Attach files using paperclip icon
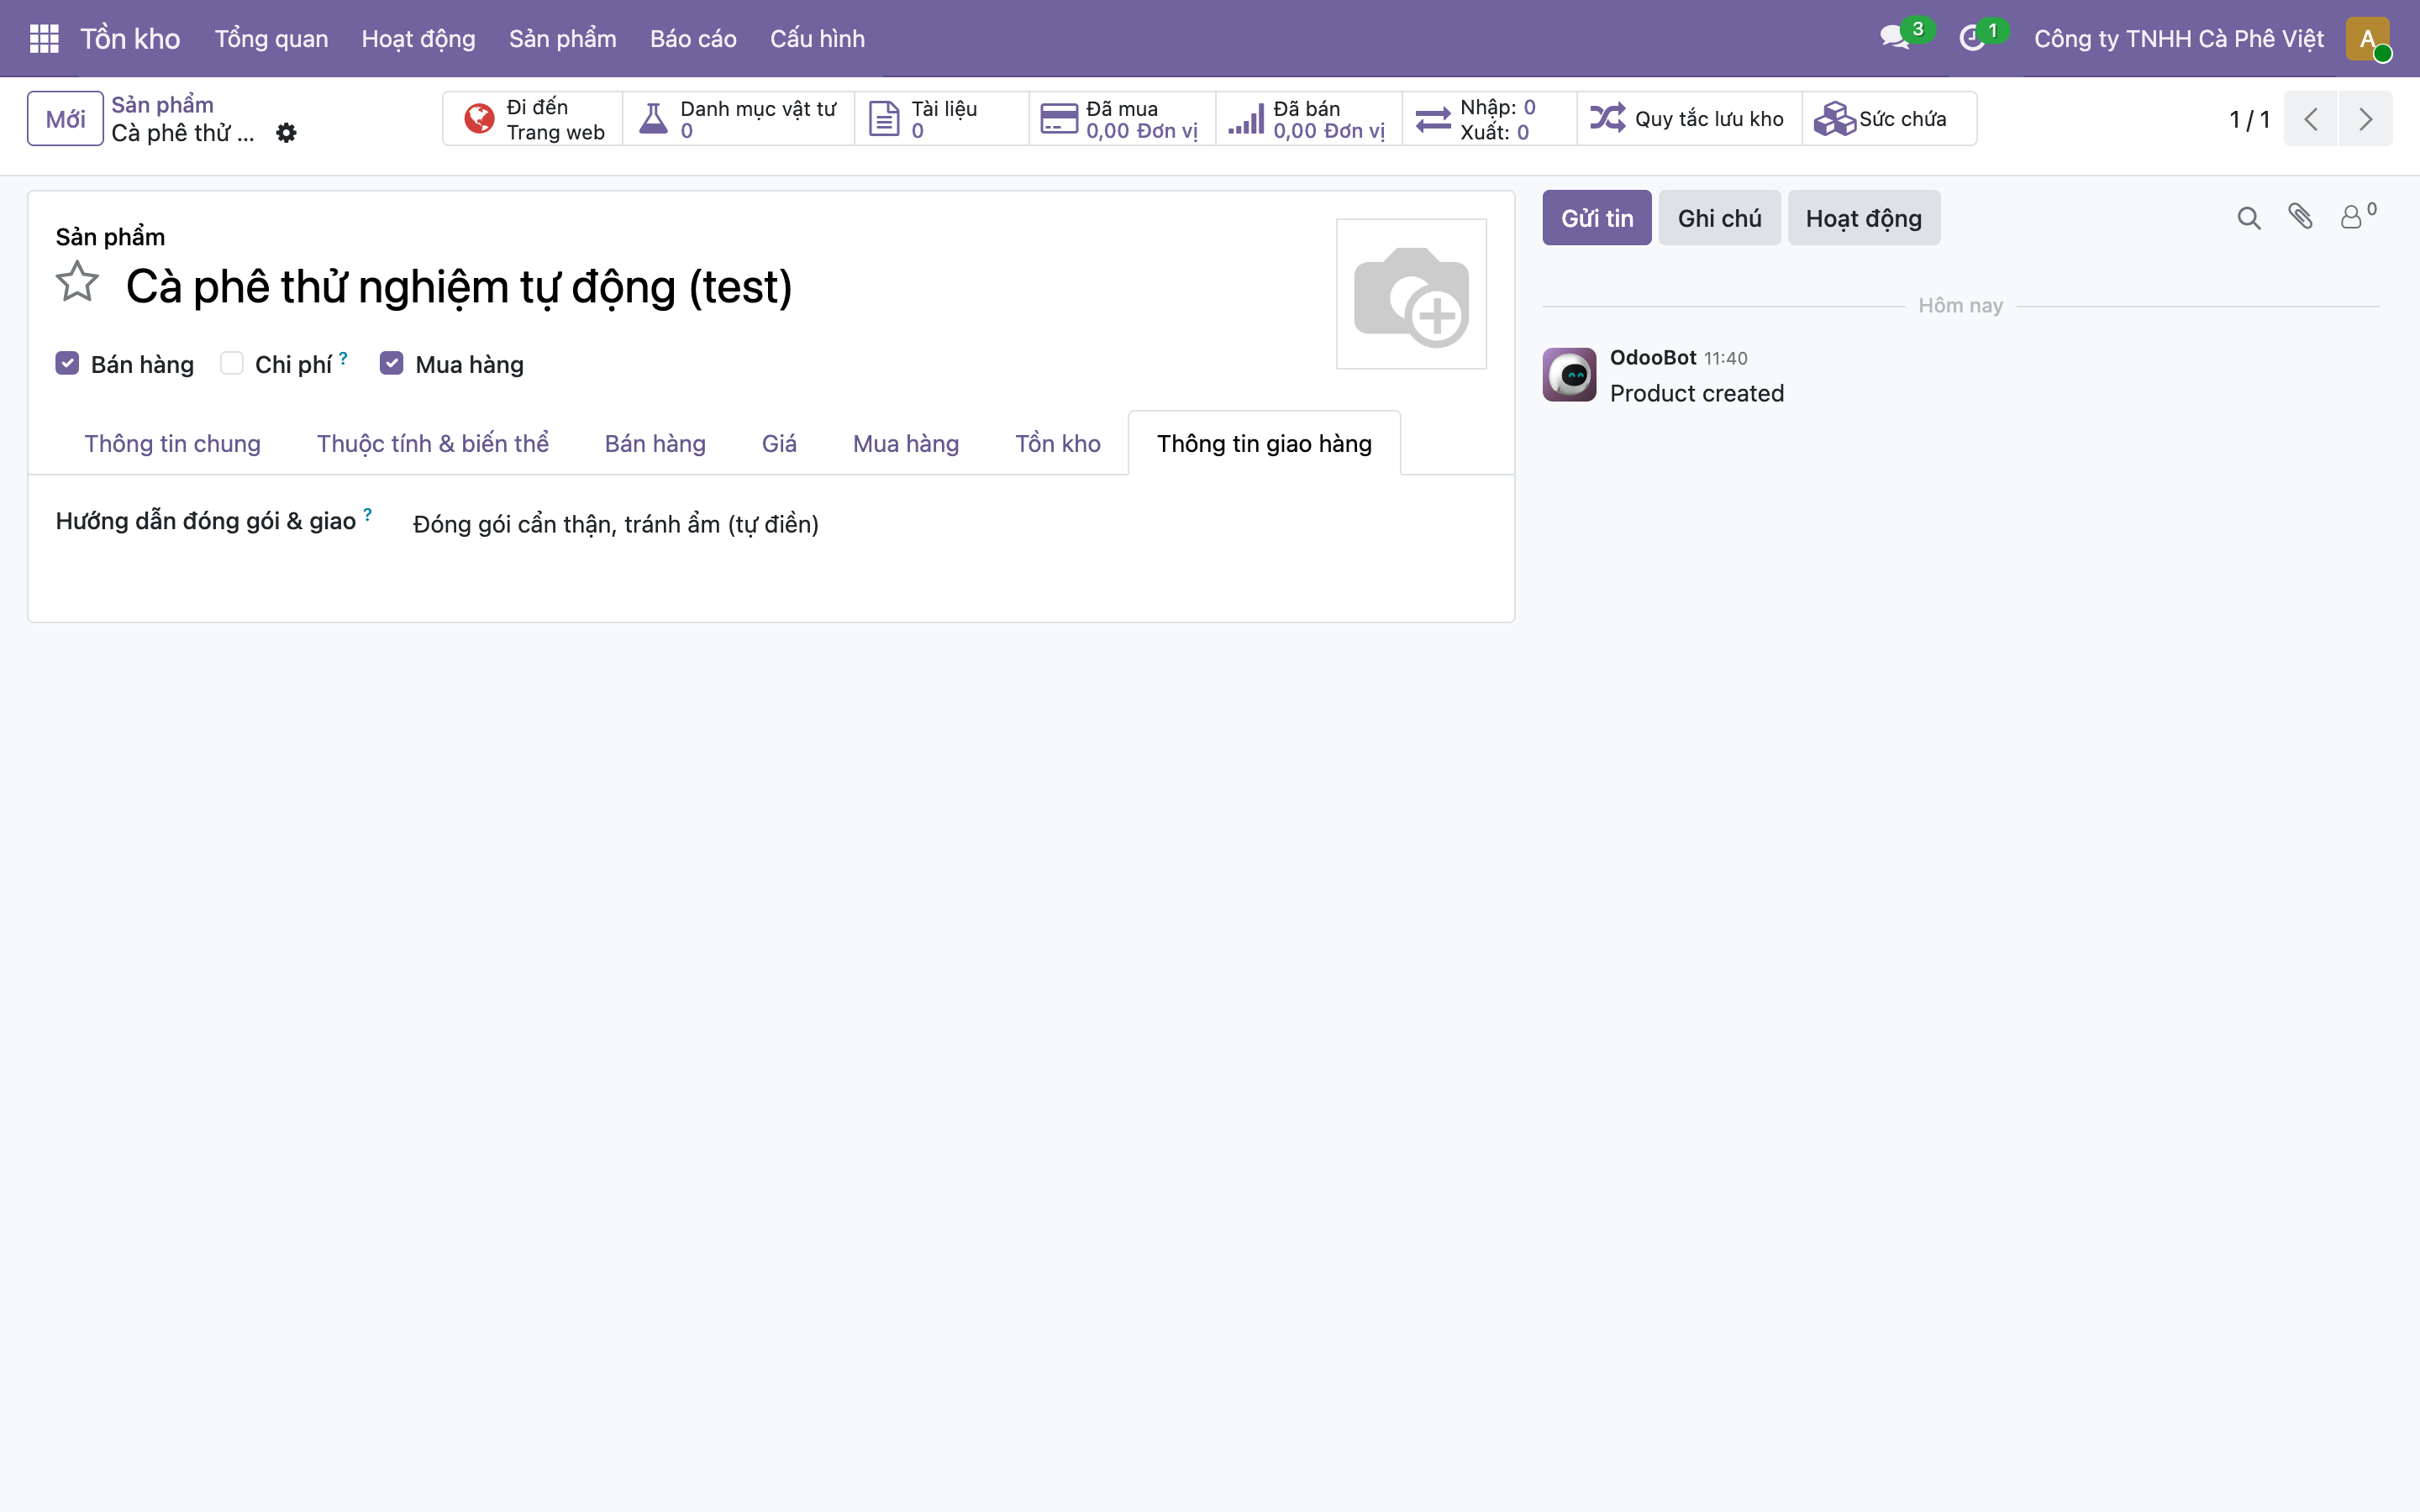 point(2301,217)
